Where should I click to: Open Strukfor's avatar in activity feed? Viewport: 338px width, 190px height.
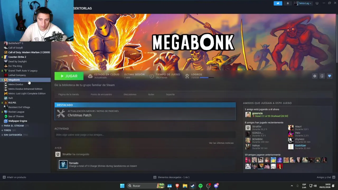(x=58, y=154)
